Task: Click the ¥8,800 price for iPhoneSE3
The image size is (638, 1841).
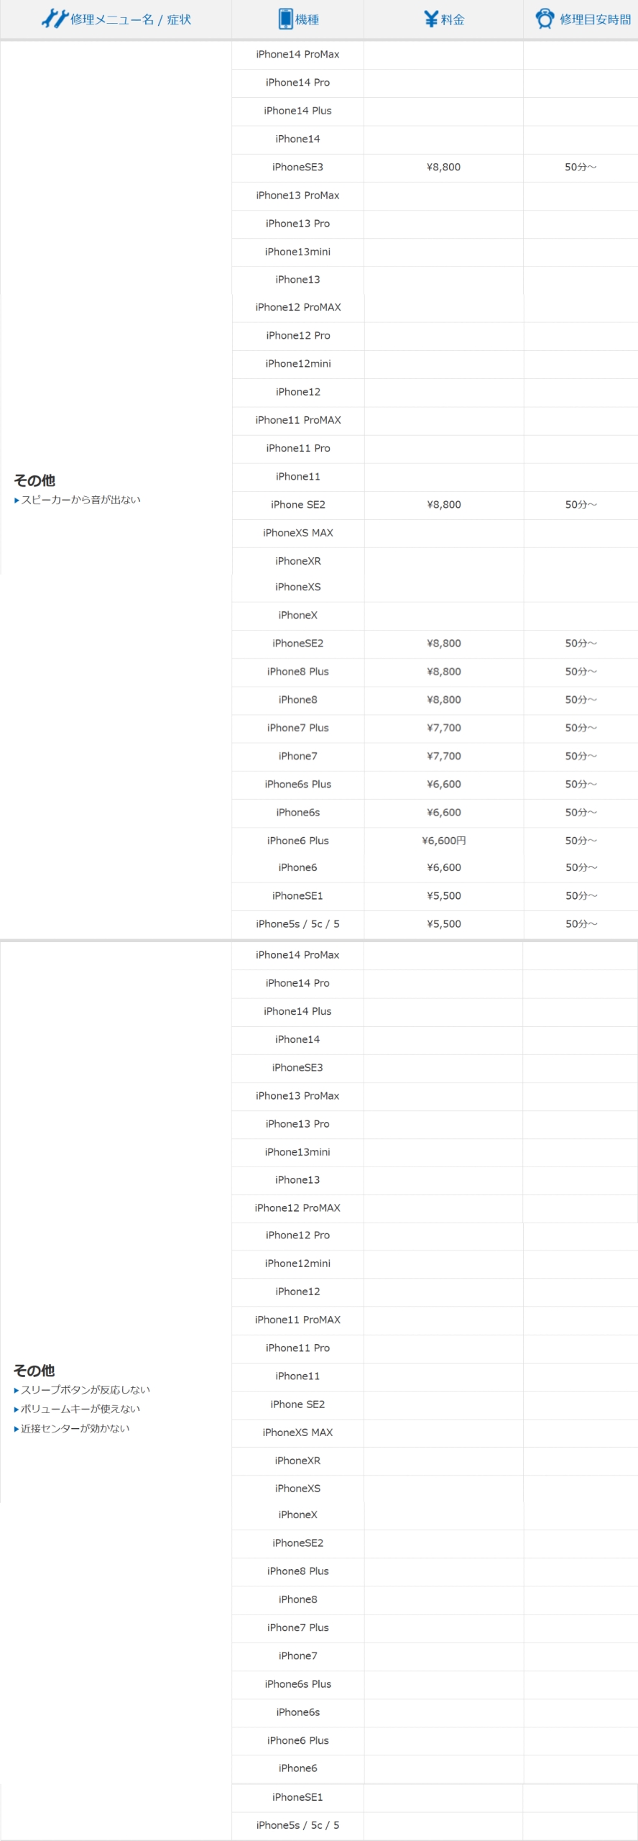Action: [443, 167]
